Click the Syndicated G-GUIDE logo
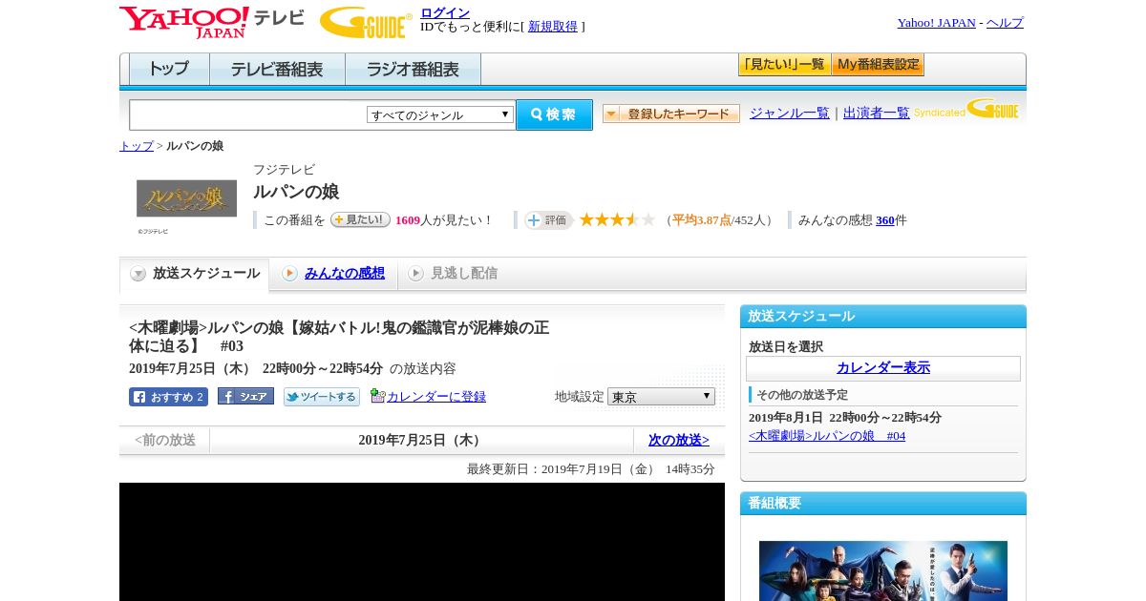Viewport: 1146px width, 601px height. (966, 109)
